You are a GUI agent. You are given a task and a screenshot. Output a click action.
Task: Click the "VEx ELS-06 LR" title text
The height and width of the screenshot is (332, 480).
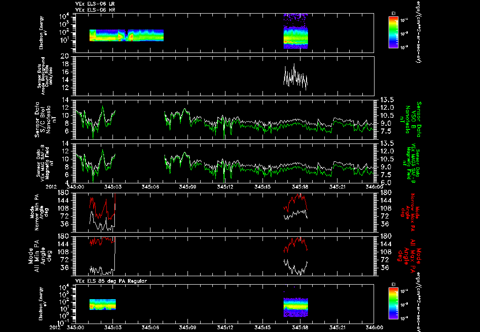95,4
